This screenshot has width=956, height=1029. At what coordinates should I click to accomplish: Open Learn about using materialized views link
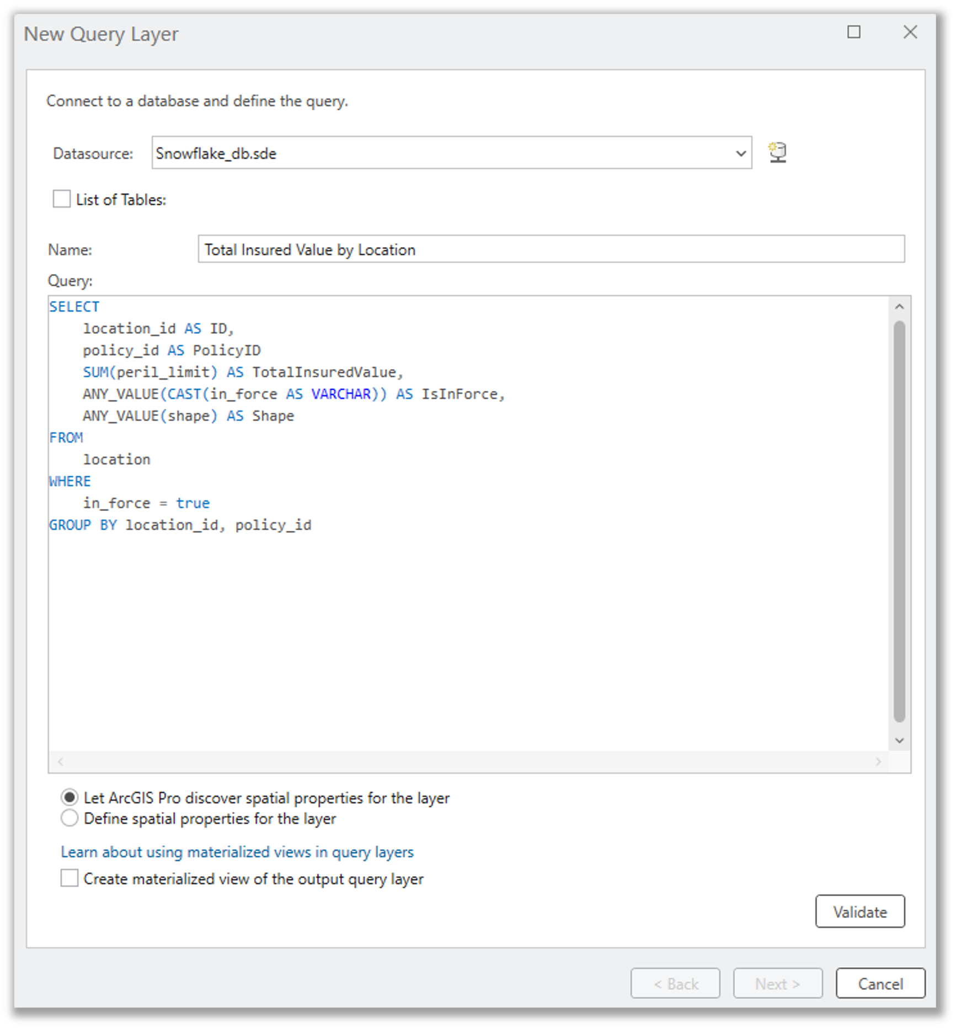pos(237,852)
